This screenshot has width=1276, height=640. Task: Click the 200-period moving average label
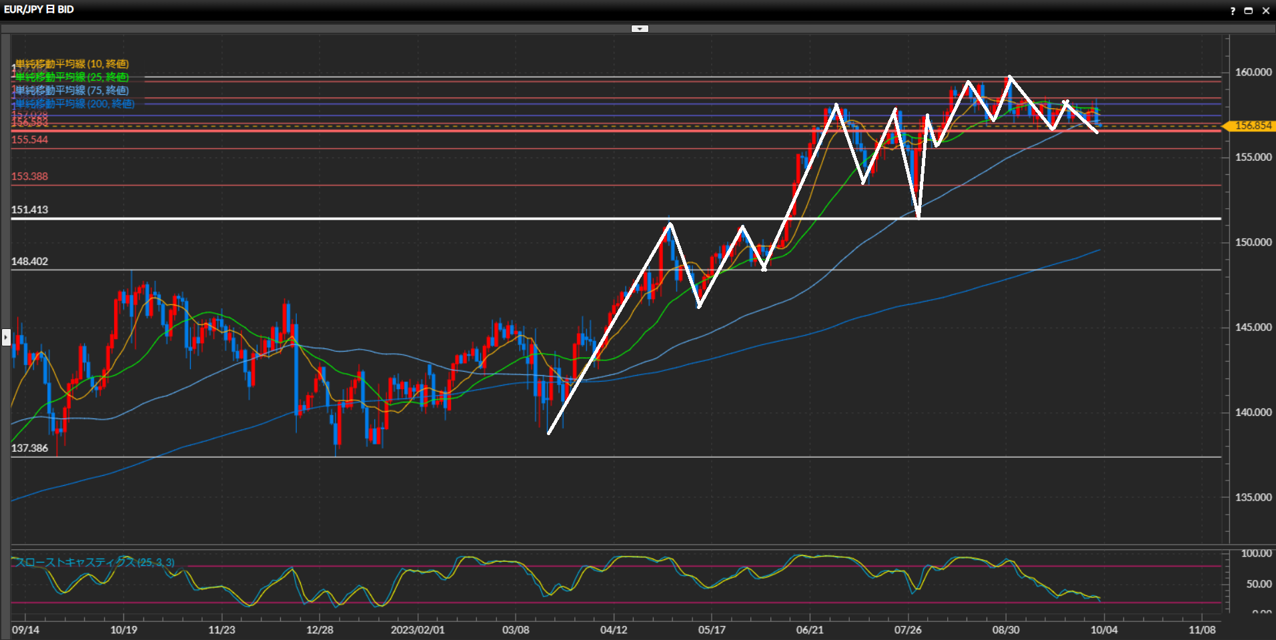[75, 104]
